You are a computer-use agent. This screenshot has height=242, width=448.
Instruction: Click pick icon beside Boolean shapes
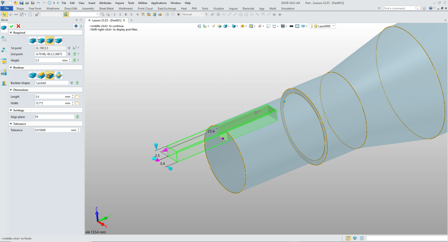(77, 82)
